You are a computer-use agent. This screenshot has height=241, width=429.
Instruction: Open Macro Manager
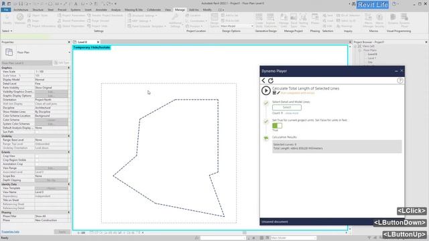point(368,21)
